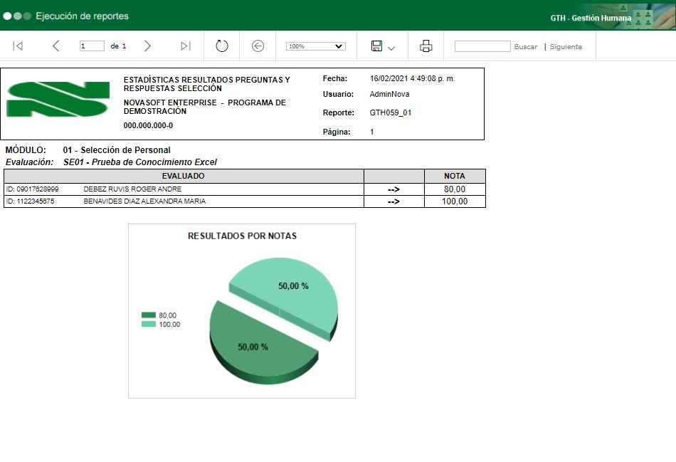Viewport: 676px width, 462px height.
Task: Go to previous report page
Action: click(56, 46)
